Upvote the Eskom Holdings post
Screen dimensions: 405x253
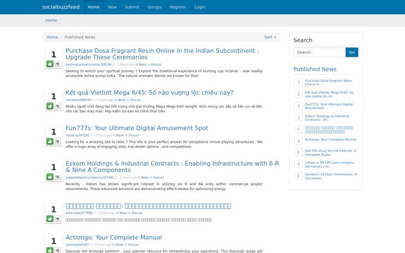(50, 177)
